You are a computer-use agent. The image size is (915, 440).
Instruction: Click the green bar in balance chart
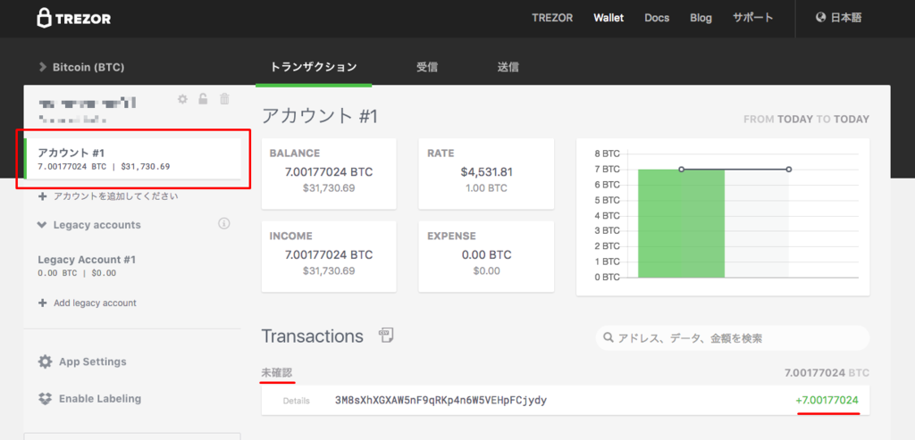point(681,223)
